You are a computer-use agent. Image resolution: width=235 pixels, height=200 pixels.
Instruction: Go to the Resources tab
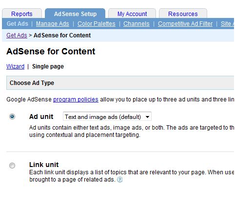[x=183, y=14]
